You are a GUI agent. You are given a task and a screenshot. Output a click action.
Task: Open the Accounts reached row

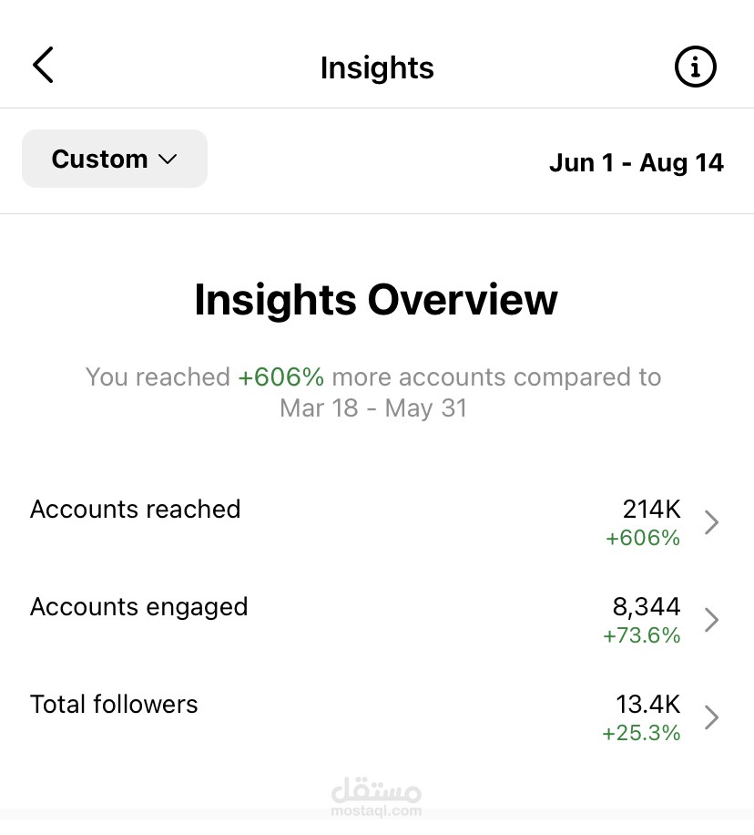click(x=377, y=521)
